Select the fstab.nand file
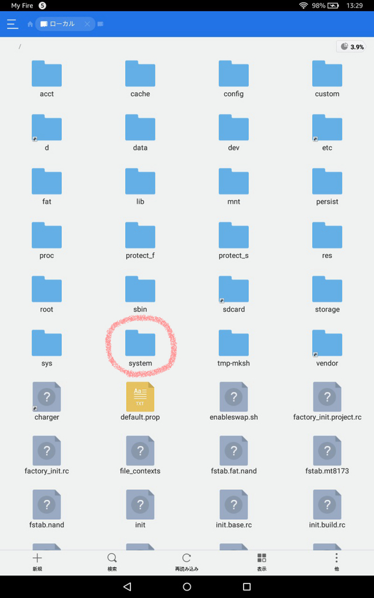 47,509
